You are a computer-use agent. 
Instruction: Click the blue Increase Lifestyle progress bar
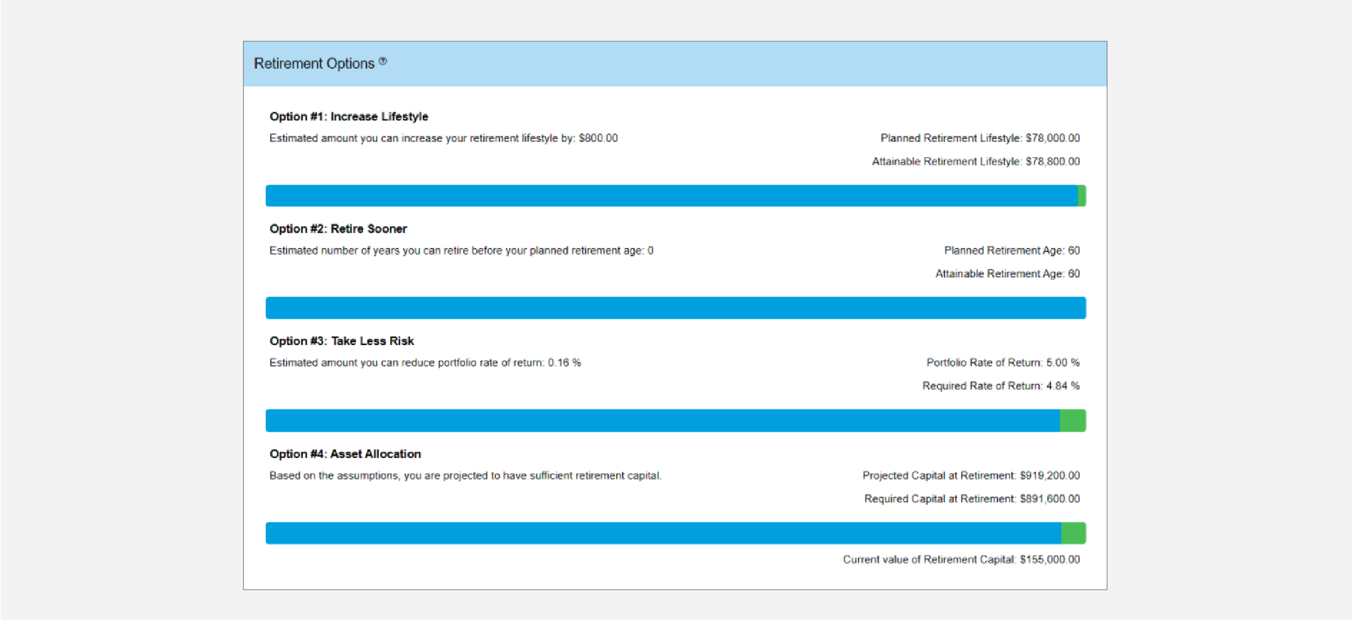pos(670,196)
